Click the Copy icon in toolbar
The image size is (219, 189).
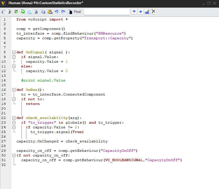pos(43,12)
